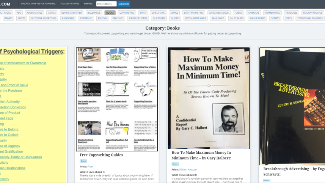The height and width of the screenshot is (183, 325).
Task: Select the Billboards category tag
Action: click(x=94, y=13)
